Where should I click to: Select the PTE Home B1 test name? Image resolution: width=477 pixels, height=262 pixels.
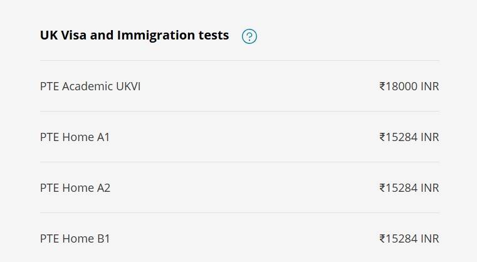pyautogui.click(x=75, y=239)
